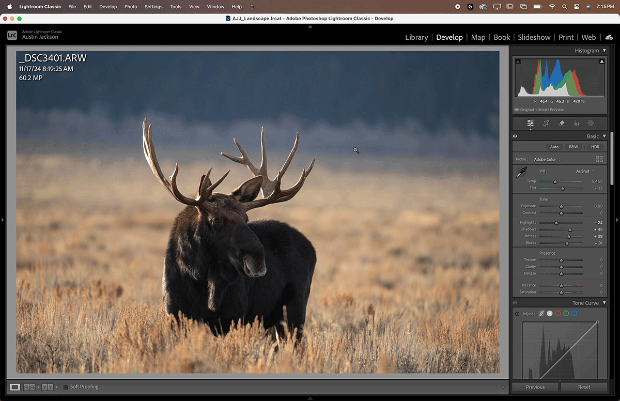Screen dimensions: 620x401
Task: Open the Settings menu
Action: 153,7
